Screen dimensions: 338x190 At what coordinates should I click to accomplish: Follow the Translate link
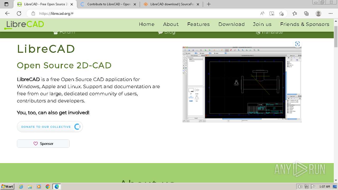point(269,32)
